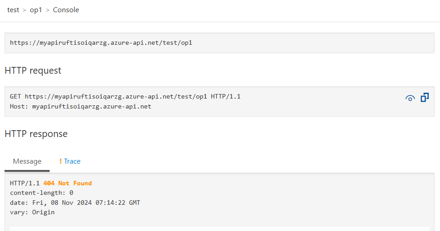Click the 'HTTP response' section heading
Viewport: 440px width, 231px height.
point(36,134)
